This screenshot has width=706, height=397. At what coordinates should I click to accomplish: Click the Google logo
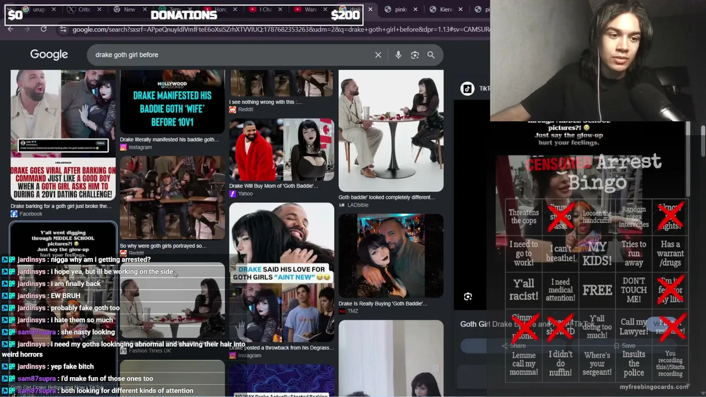[x=49, y=55]
